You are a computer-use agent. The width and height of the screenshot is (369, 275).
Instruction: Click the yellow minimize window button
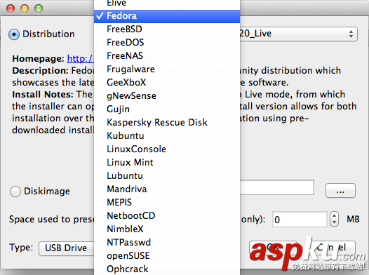pos(25,8)
